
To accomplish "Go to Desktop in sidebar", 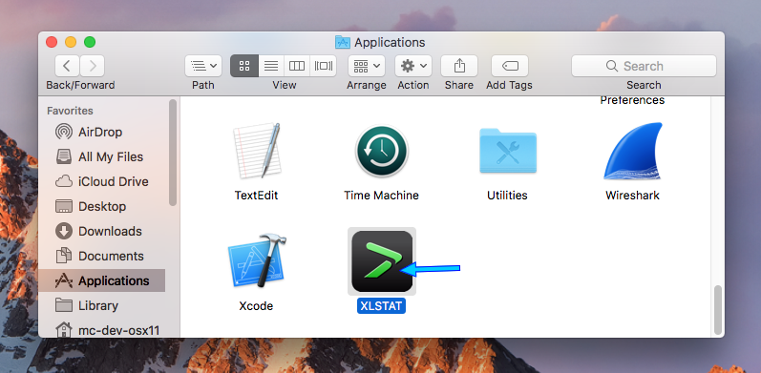I will pos(102,206).
